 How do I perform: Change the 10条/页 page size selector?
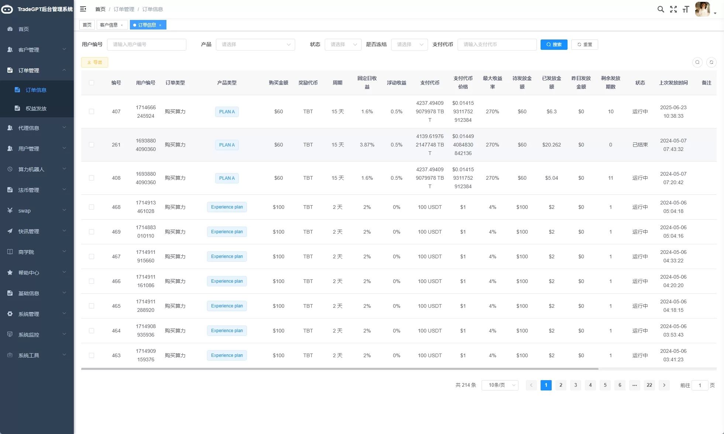coord(500,385)
